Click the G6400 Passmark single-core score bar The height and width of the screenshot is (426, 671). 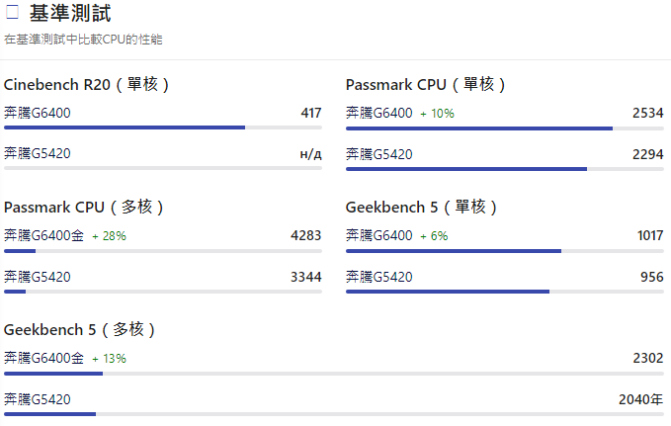click(x=479, y=128)
